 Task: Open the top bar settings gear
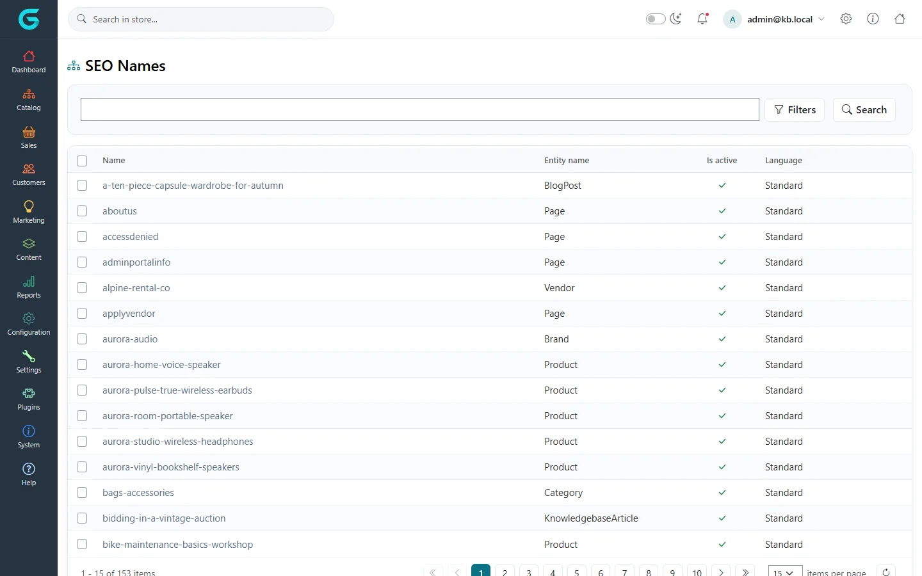click(846, 19)
